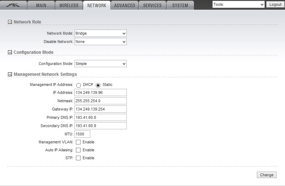Screen dimensions: 285x186
Task: Focus the Gateway IP field
Action: pos(100,109)
